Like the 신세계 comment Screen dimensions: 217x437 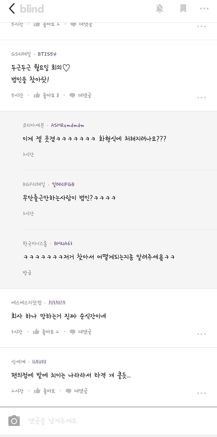pyautogui.click(x=45, y=391)
